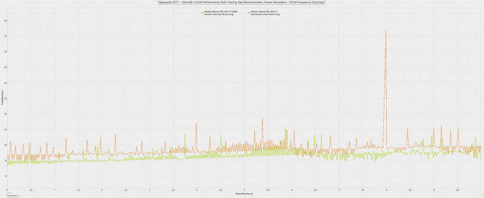Open the Frametimes values dropdown
484x198 pixels.
(13, 196)
